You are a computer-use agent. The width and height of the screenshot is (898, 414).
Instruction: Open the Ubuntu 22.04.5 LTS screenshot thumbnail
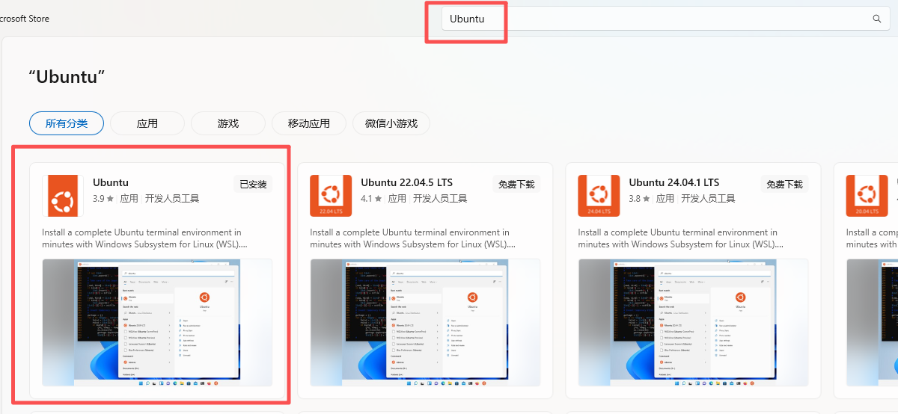(x=425, y=323)
